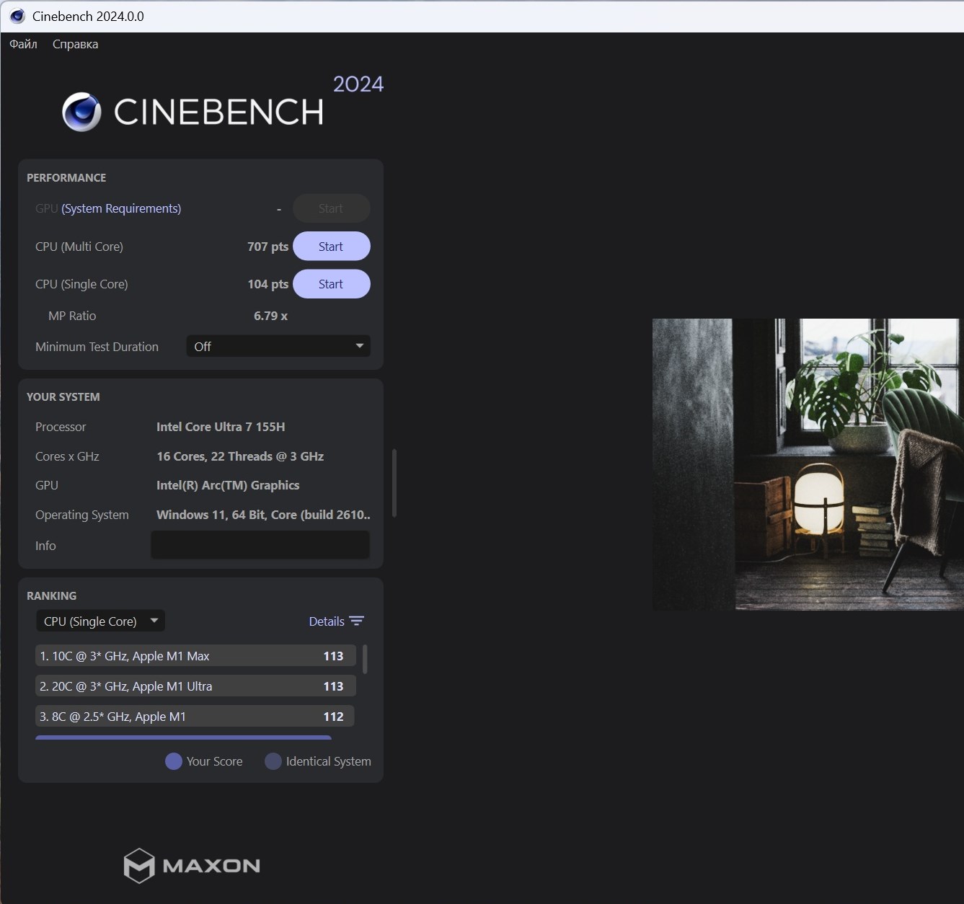Start the CPU Multi Core benchmark
Viewport: 964px width, 904px height.
pyautogui.click(x=331, y=247)
